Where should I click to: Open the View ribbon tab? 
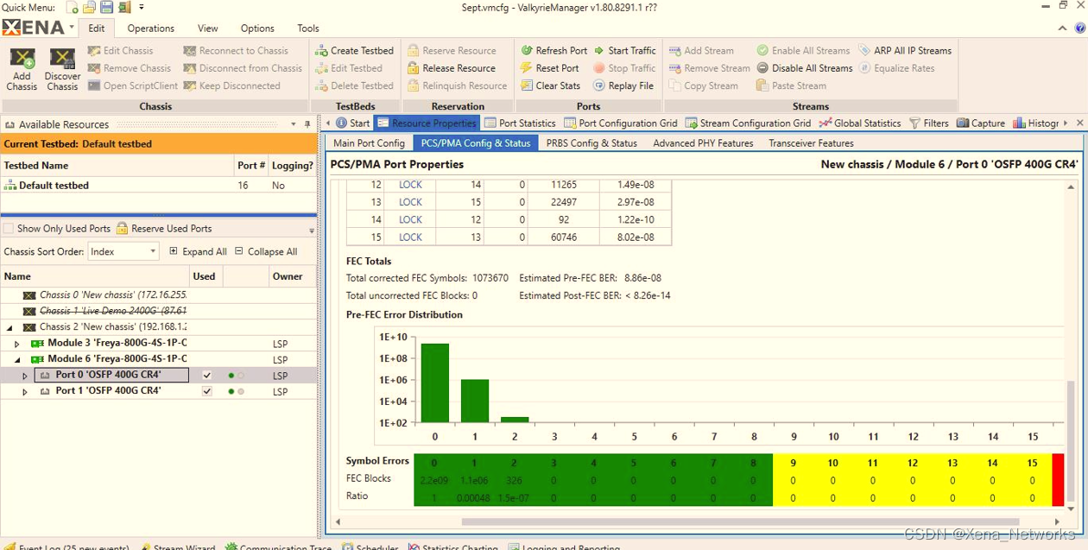click(x=208, y=28)
